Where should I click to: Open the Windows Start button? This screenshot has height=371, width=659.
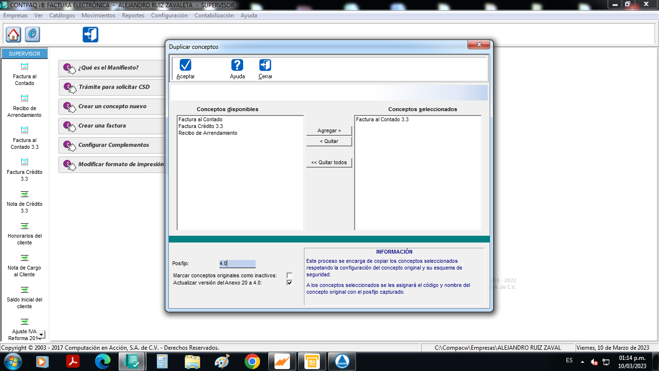pos(12,361)
